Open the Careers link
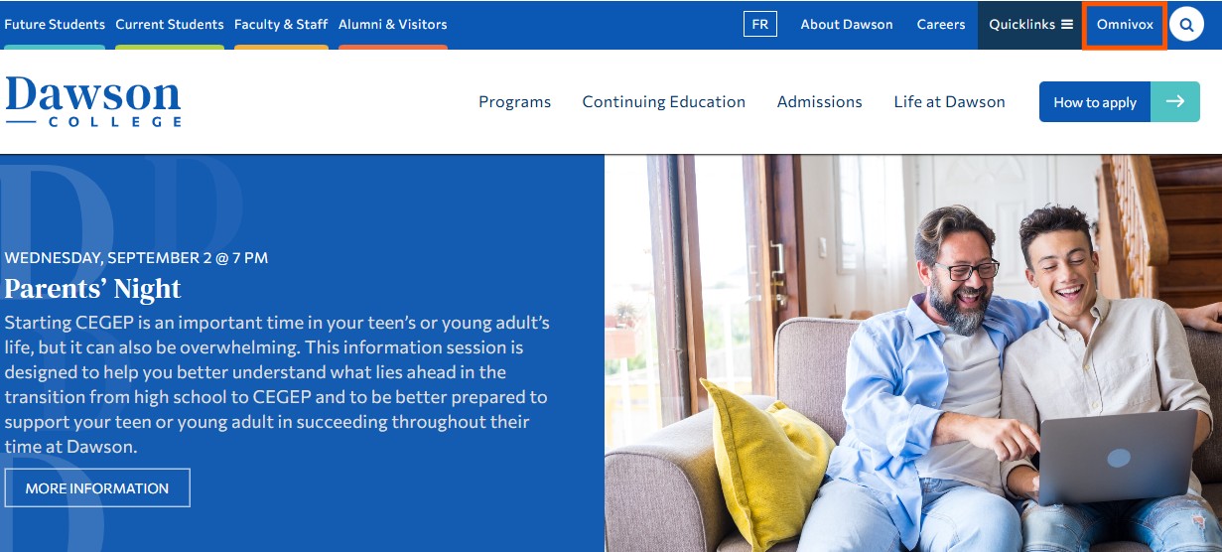Image resolution: width=1222 pixels, height=552 pixels. tap(941, 24)
